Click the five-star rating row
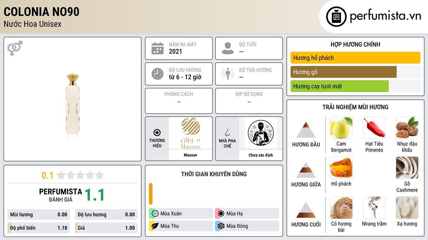428x240 pixels. click(81, 175)
